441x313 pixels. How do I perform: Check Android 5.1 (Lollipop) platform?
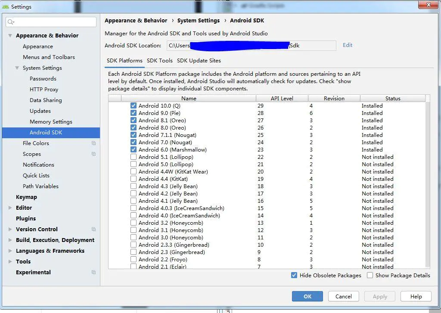coord(134,157)
